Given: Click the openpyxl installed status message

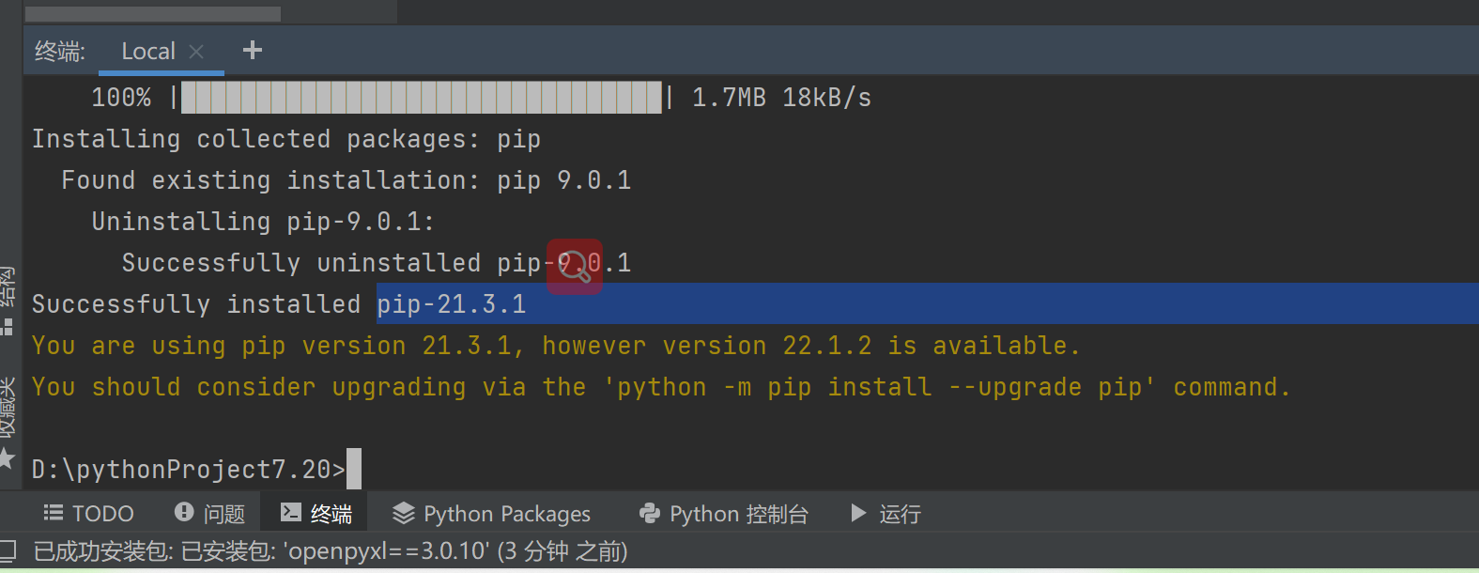Looking at the screenshot, I should 331,551.
